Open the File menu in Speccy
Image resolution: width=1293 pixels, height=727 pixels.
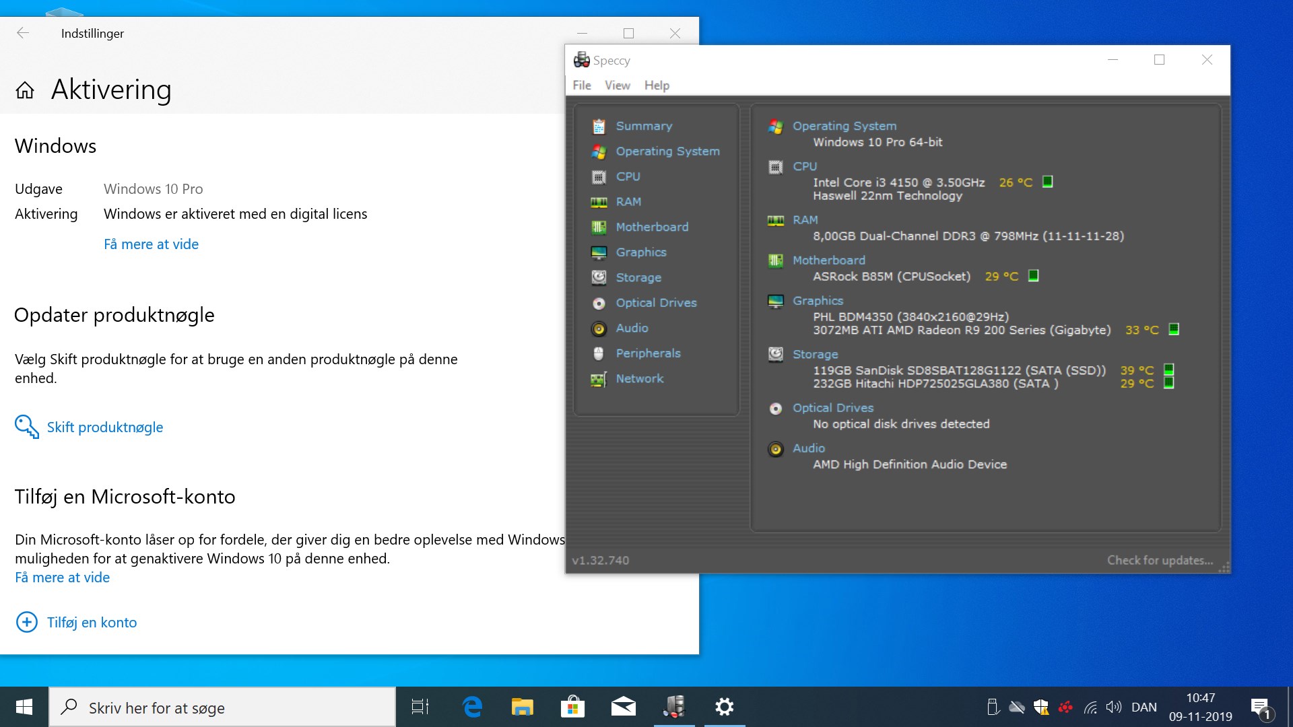[582, 85]
